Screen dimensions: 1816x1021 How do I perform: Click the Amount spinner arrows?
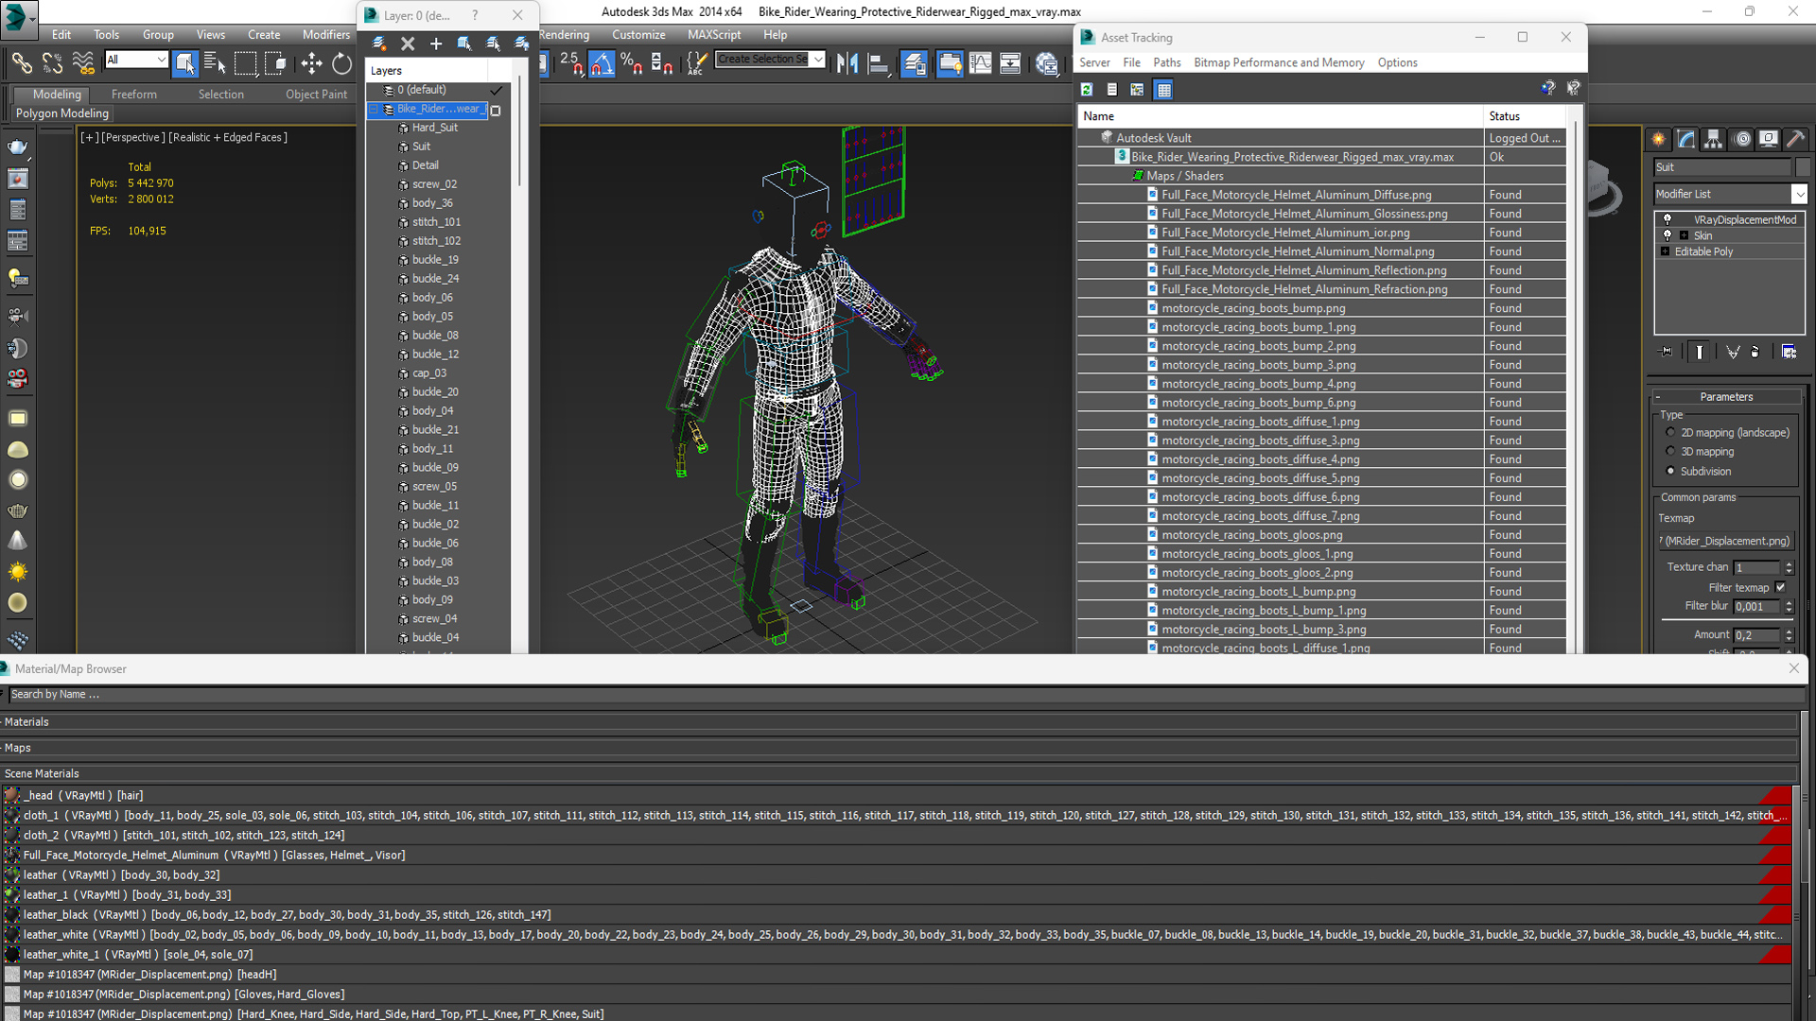click(1789, 635)
